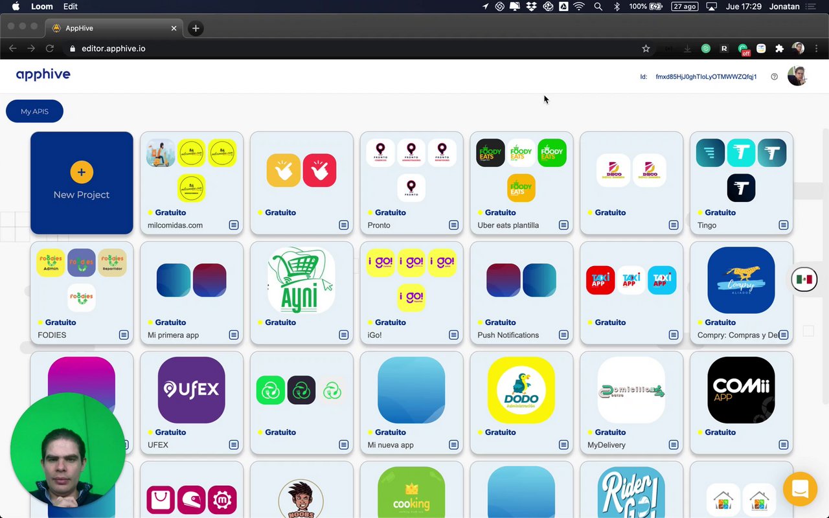
Task: Open the Rider Go project icon
Action: [631, 492]
